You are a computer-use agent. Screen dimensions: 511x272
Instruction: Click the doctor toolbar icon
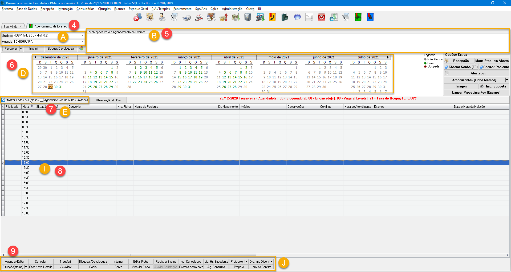click(162, 18)
